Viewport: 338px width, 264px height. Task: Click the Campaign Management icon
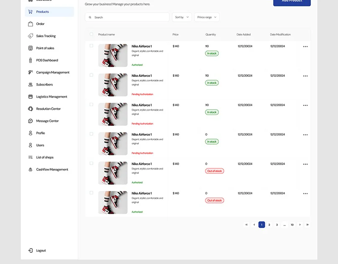(x=31, y=72)
